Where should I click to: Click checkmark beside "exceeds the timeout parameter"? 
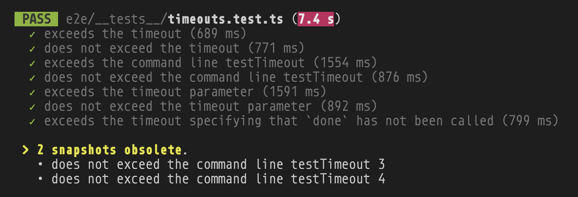32,93
